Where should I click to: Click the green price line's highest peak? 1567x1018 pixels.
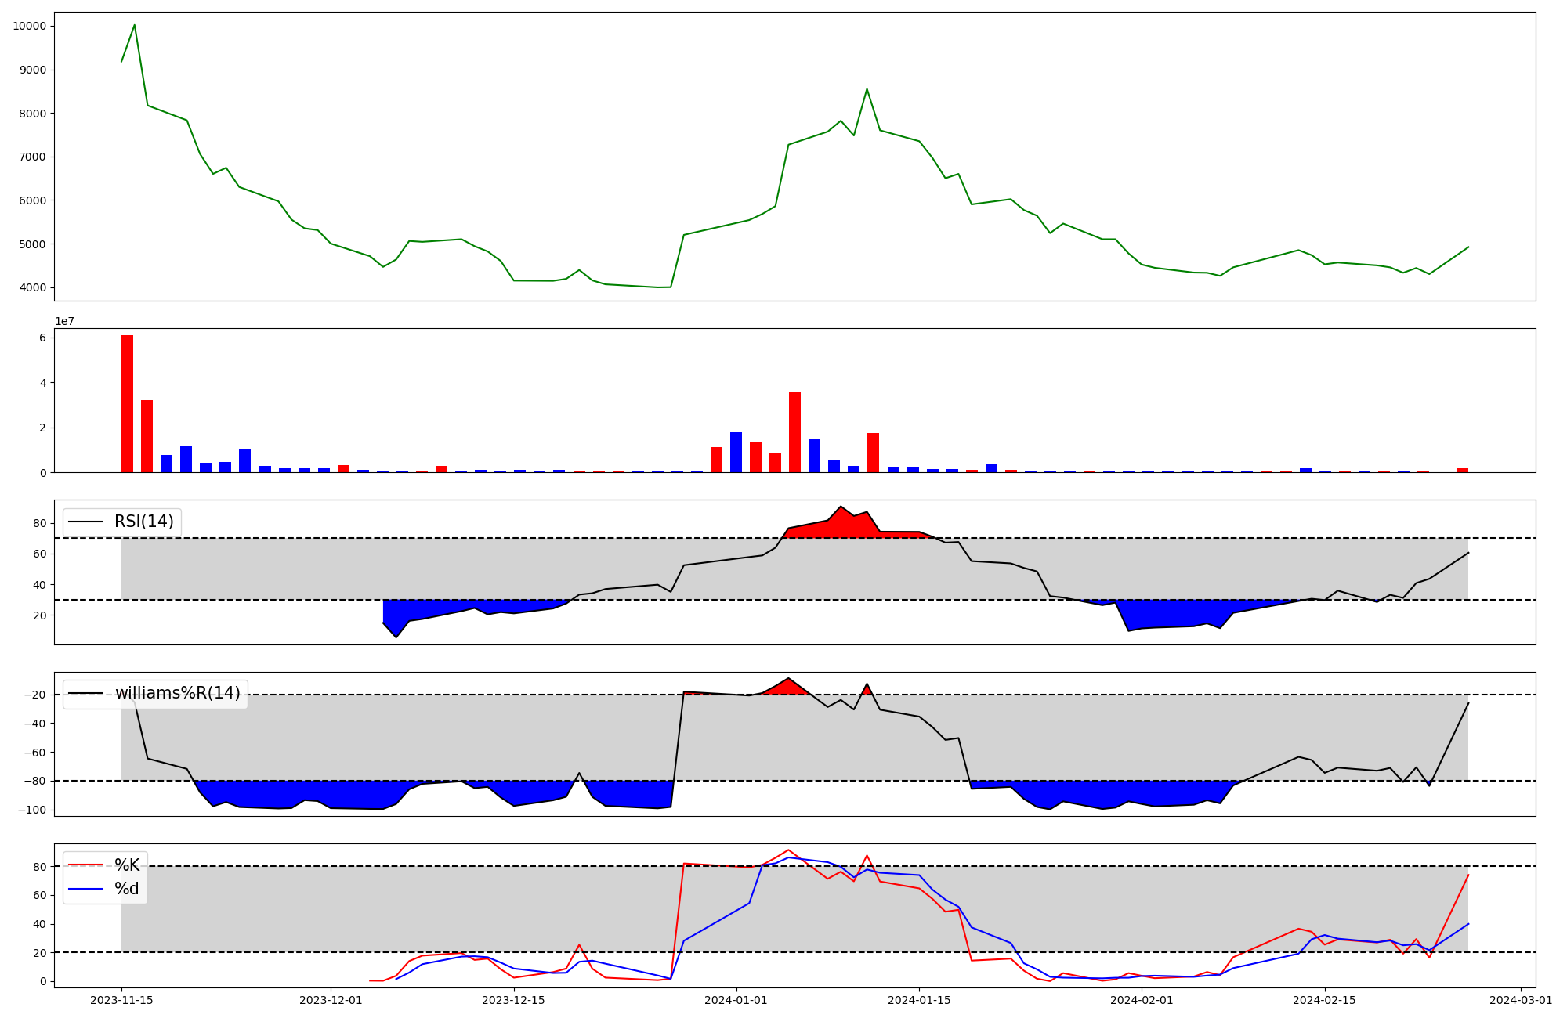tap(135, 26)
